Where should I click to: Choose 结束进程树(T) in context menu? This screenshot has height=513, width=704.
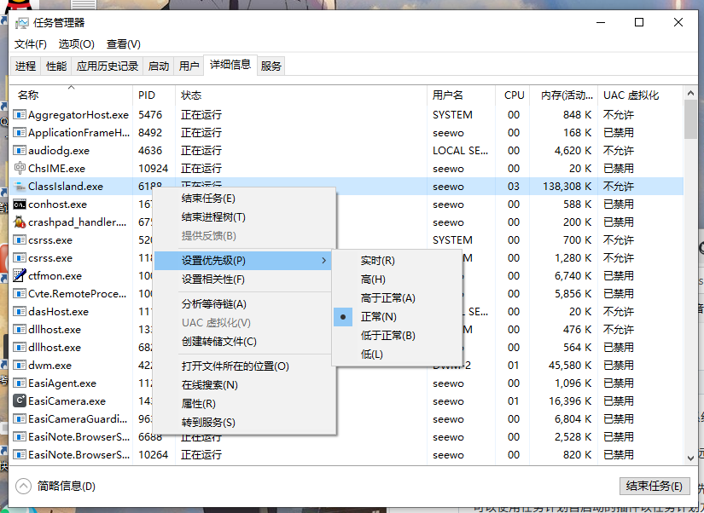pos(245,217)
